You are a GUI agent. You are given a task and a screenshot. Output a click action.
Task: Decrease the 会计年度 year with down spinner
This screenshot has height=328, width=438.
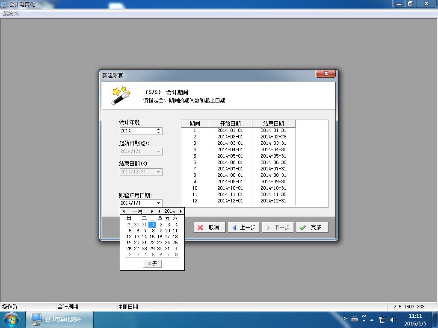pyautogui.click(x=158, y=132)
